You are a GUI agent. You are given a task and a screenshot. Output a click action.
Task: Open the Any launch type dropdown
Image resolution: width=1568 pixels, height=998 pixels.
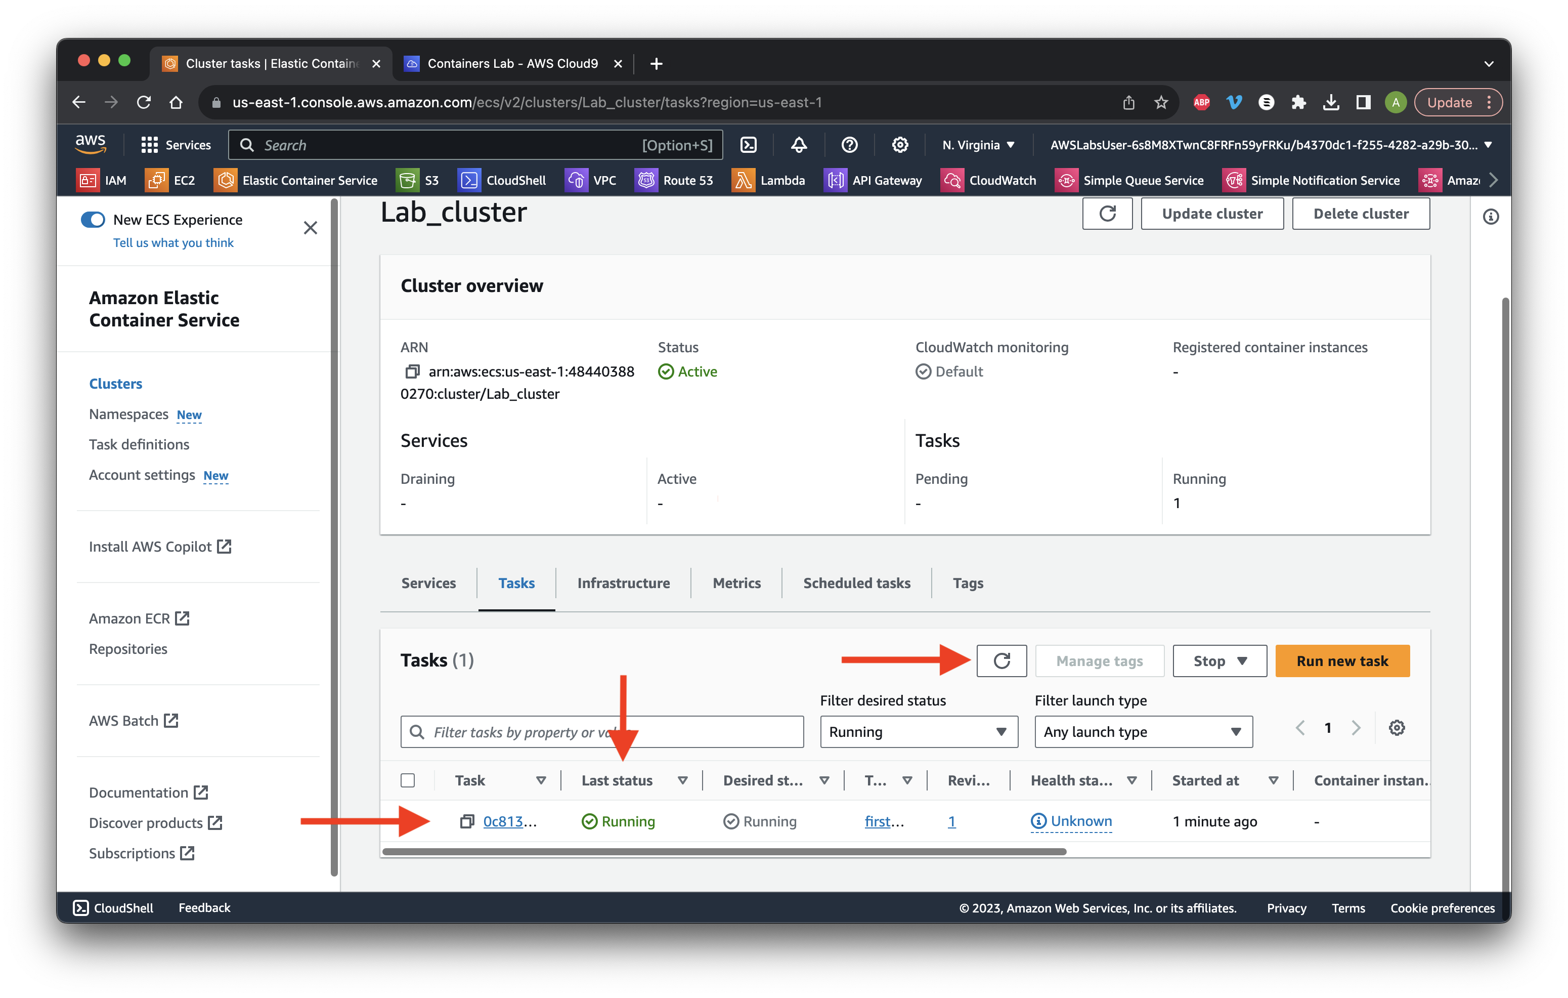(1144, 732)
